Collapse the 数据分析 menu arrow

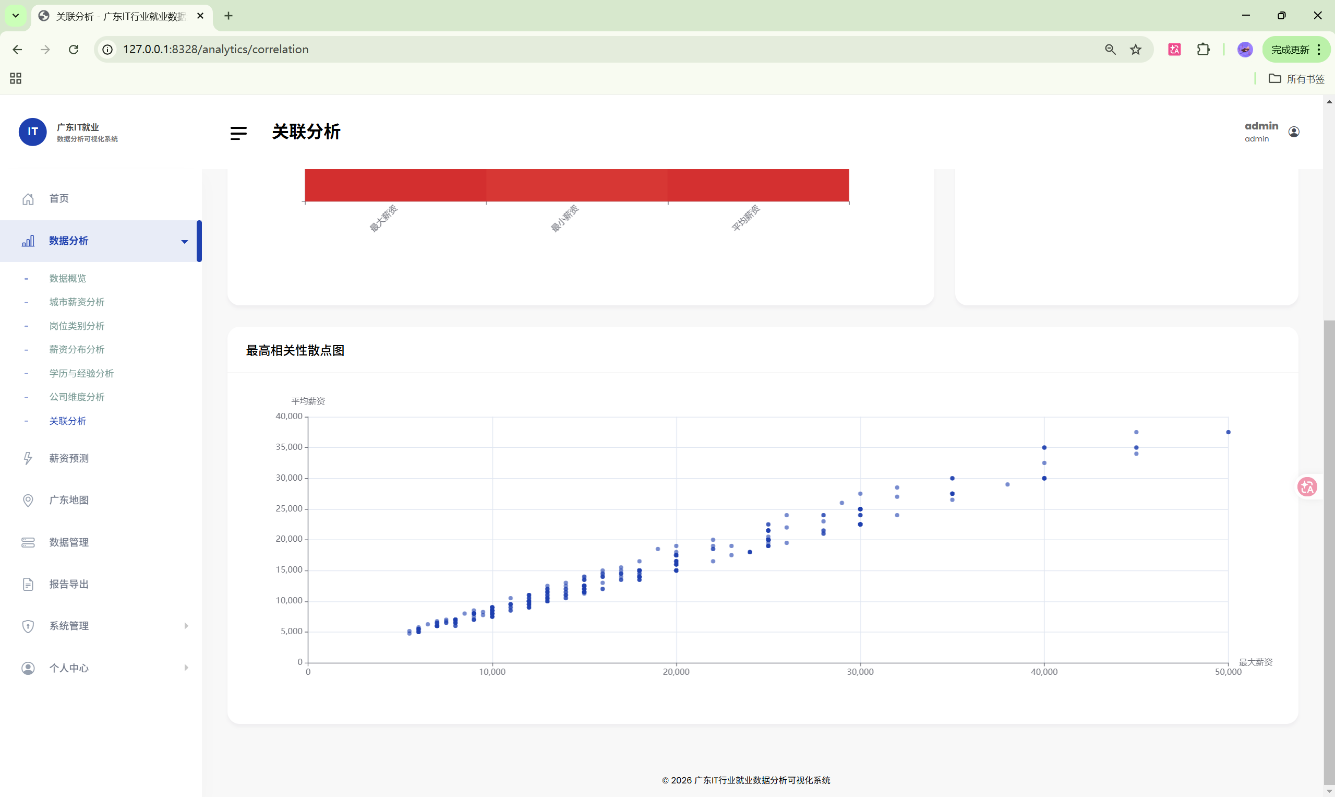coord(185,242)
